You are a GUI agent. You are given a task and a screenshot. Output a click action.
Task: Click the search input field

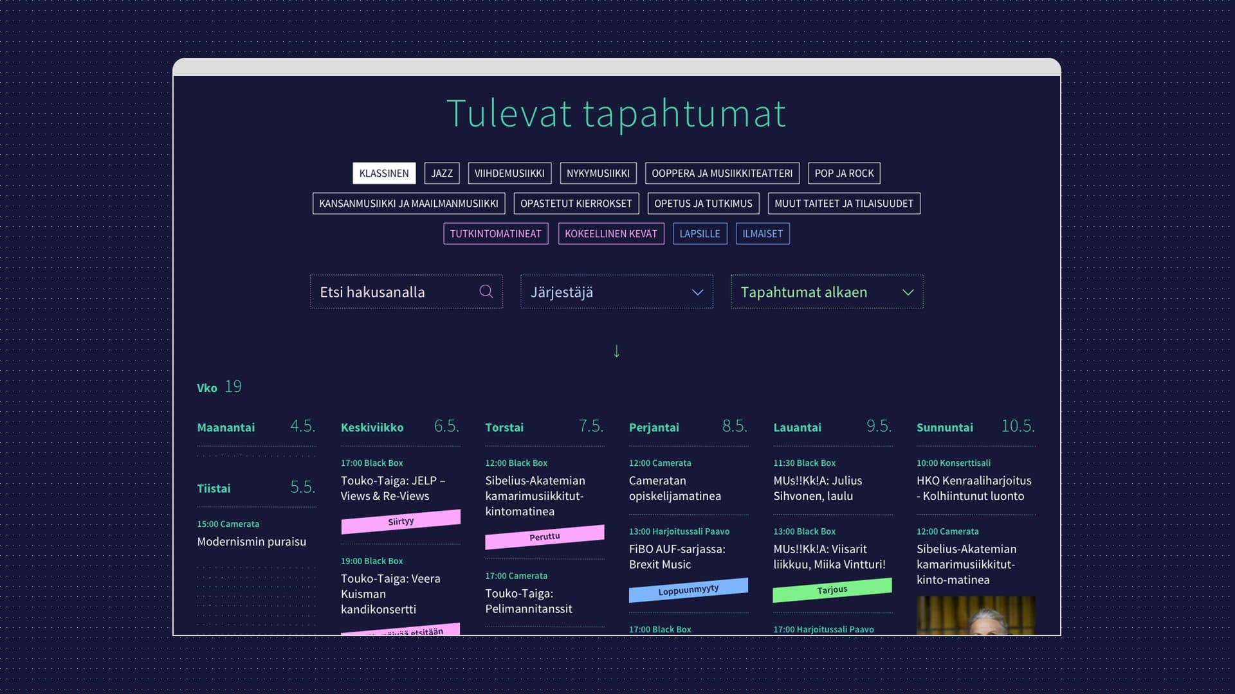405,292
